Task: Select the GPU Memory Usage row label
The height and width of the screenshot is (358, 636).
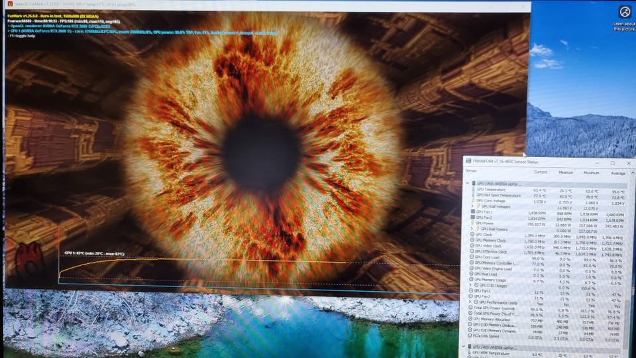Action: tap(490, 280)
